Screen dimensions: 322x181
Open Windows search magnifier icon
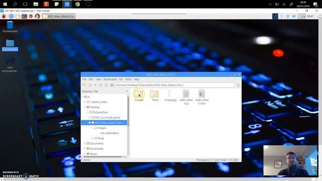15,4
